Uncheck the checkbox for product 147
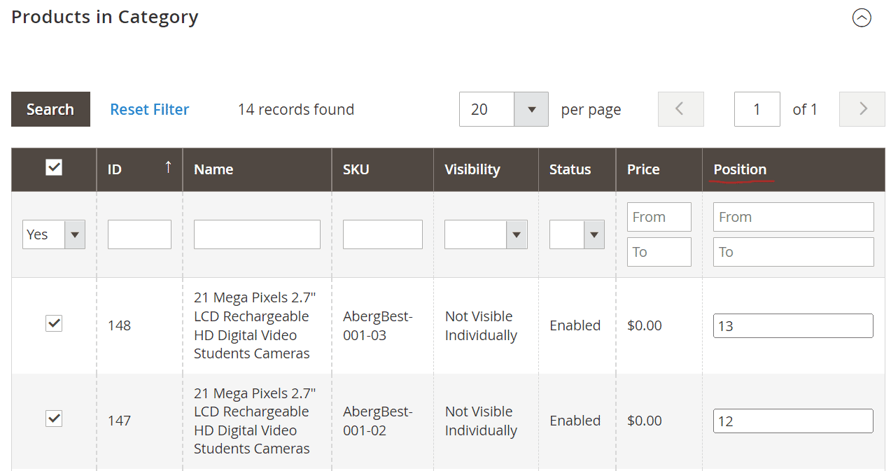891x471 pixels. click(54, 419)
